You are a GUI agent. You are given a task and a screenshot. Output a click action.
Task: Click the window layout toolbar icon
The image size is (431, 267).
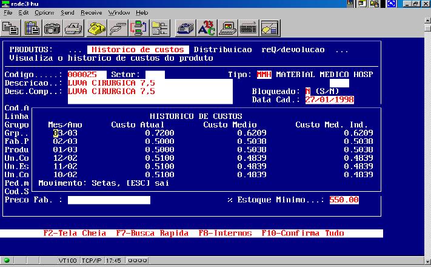(x=270, y=28)
